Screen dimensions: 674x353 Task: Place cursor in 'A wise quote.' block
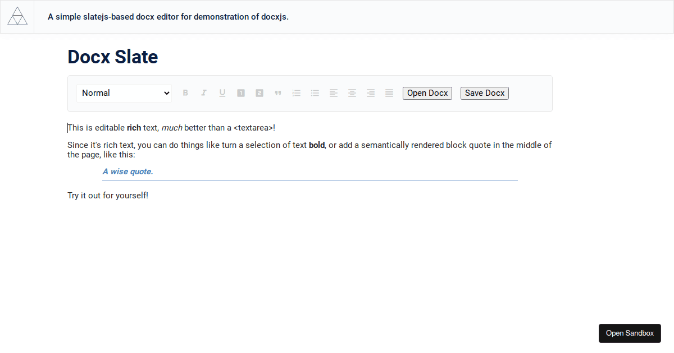pyautogui.click(x=128, y=171)
